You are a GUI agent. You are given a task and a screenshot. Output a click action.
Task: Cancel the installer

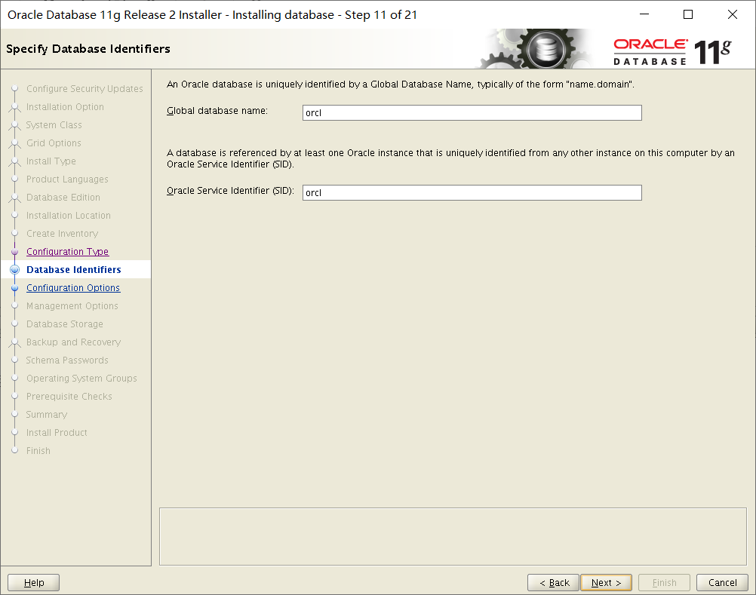[x=722, y=582]
